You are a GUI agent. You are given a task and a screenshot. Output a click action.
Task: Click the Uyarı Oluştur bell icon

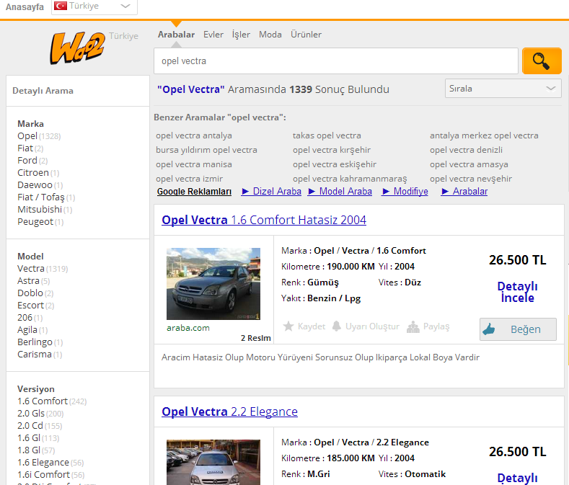pyautogui.click(x=337, y=326)
